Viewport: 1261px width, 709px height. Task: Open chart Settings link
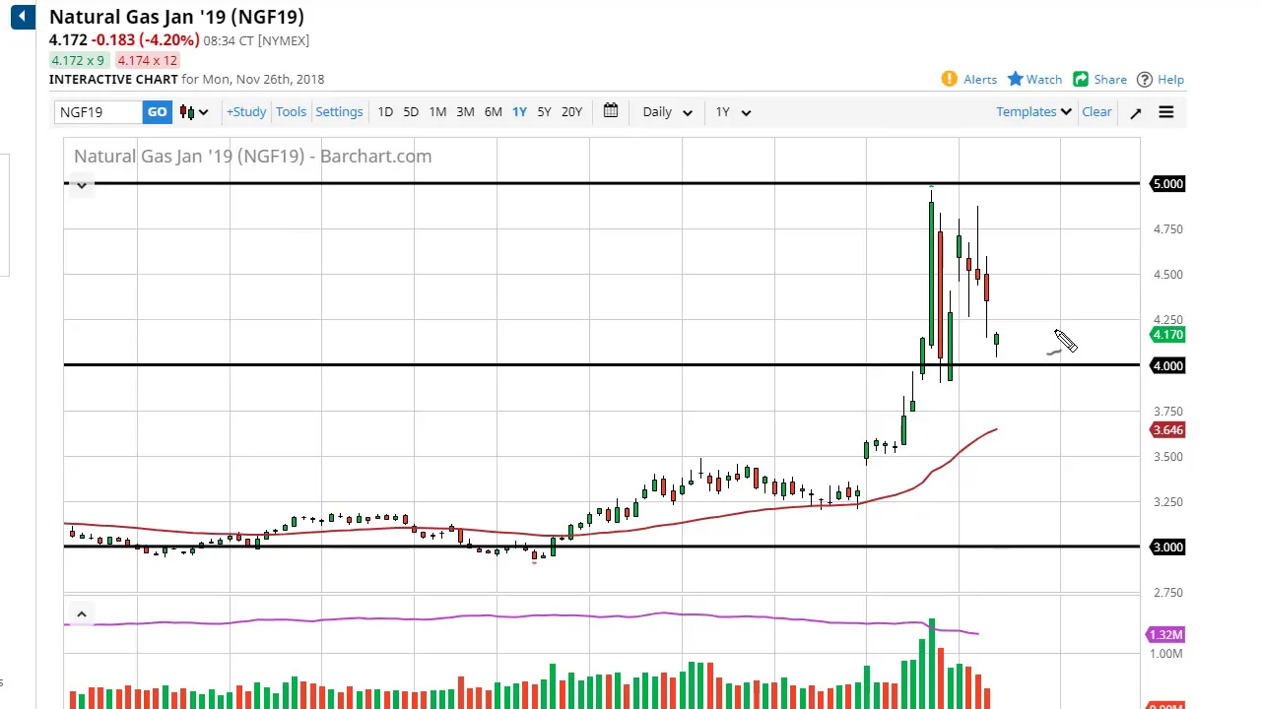coord(339,112)
